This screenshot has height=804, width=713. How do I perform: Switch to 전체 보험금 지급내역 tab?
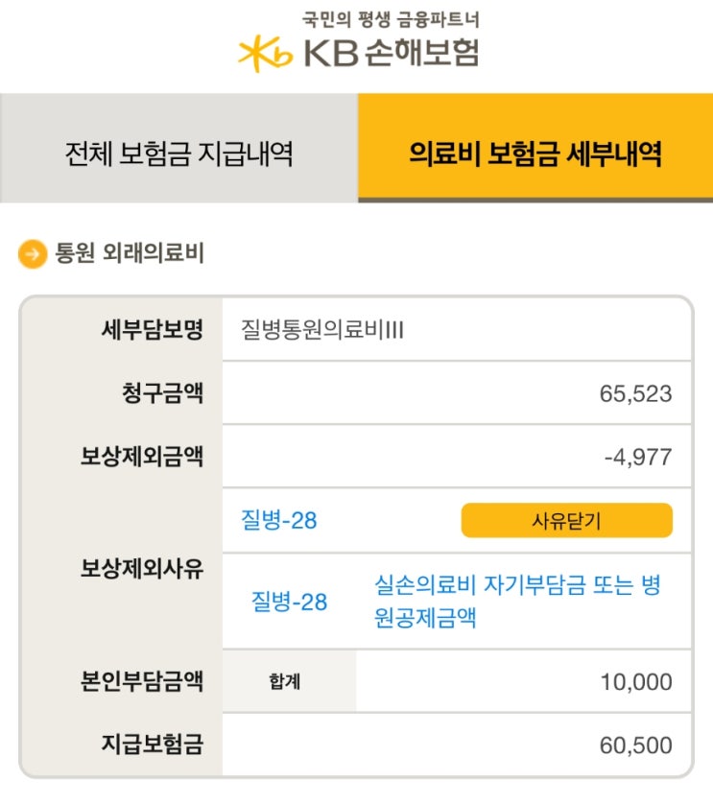tap(178, 153)
